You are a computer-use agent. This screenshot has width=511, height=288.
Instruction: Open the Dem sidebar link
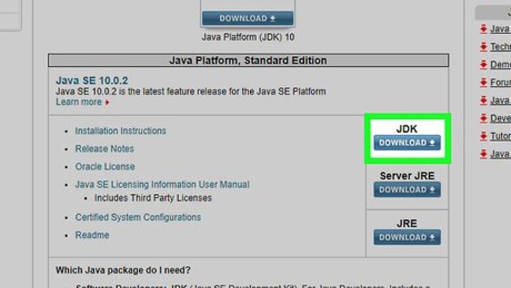click(x=501, y=65)
